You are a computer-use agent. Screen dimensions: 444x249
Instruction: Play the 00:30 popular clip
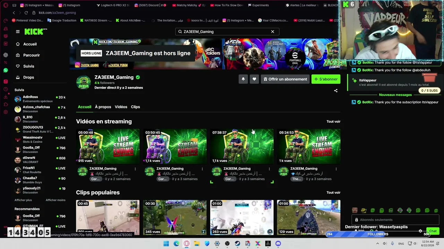click(175, 217)
